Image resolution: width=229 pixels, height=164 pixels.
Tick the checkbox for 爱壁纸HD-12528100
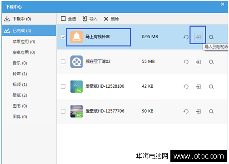pos(63,86)
